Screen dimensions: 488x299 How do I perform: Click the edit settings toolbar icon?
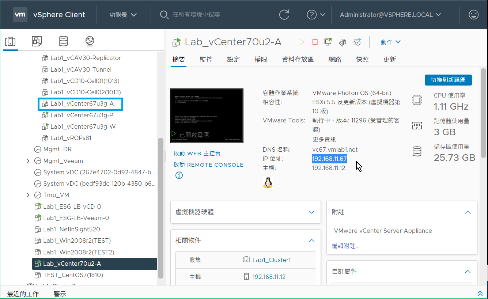pos(342,42)
